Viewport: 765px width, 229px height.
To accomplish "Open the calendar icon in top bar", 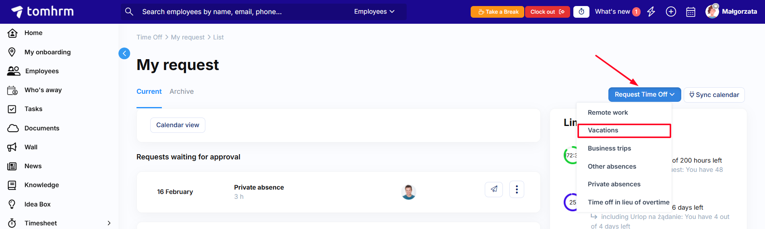I will tap(691, 12).
